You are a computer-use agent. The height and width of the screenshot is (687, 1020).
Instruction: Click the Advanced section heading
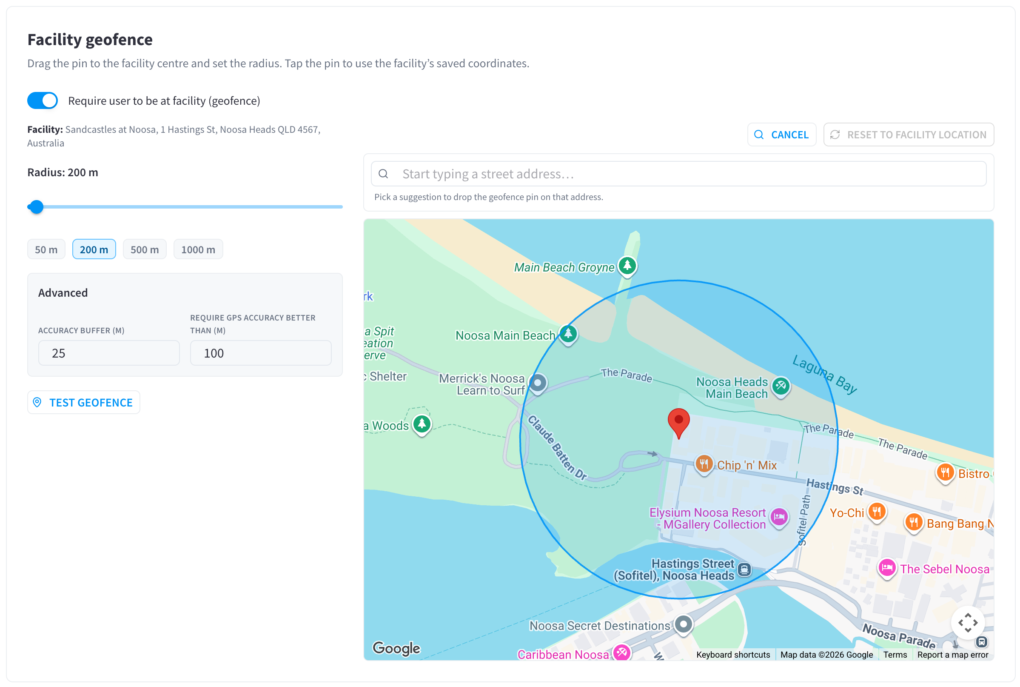[63, 293]
